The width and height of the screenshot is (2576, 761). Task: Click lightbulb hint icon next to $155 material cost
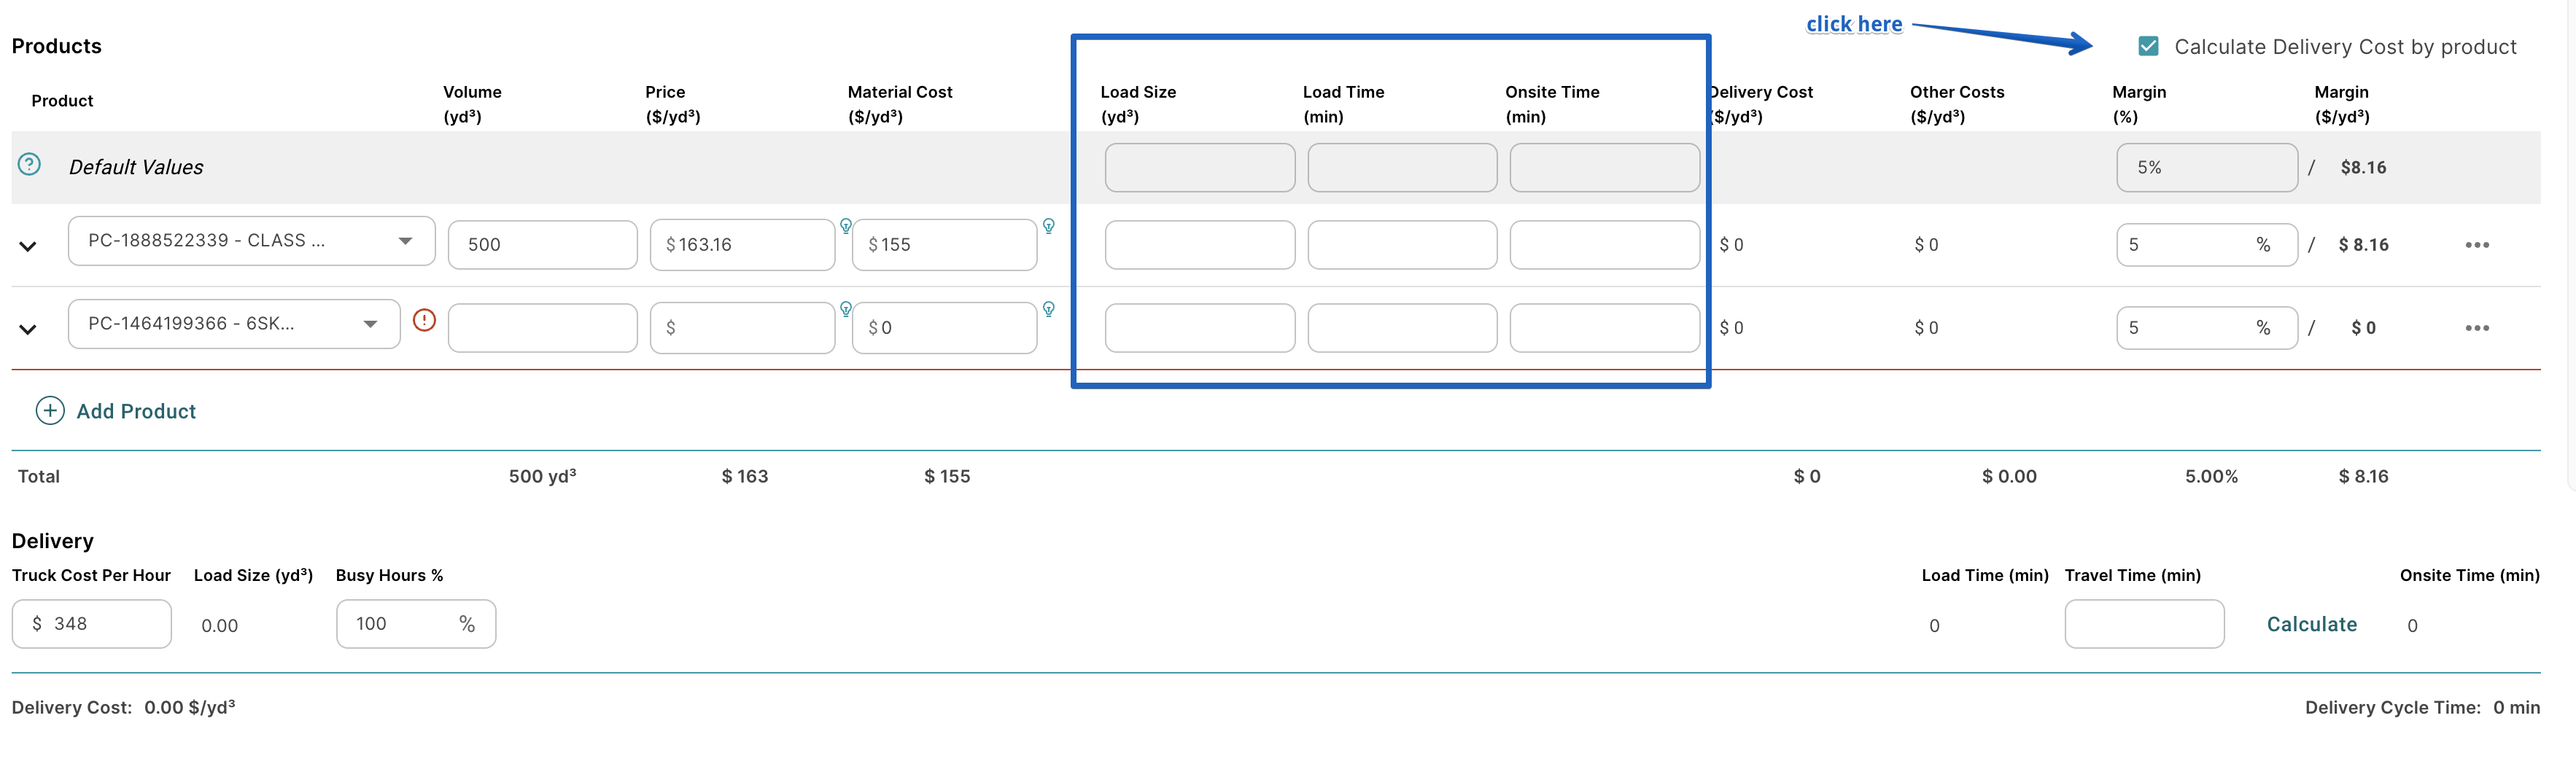click(1048, 226)
